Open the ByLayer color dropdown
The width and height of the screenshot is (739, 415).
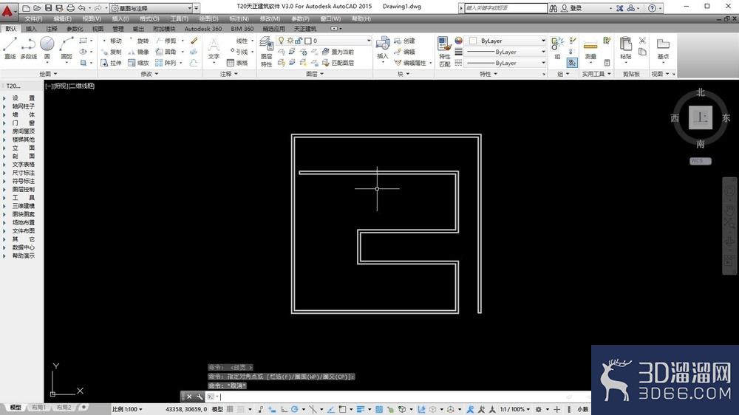click(507, 41)
